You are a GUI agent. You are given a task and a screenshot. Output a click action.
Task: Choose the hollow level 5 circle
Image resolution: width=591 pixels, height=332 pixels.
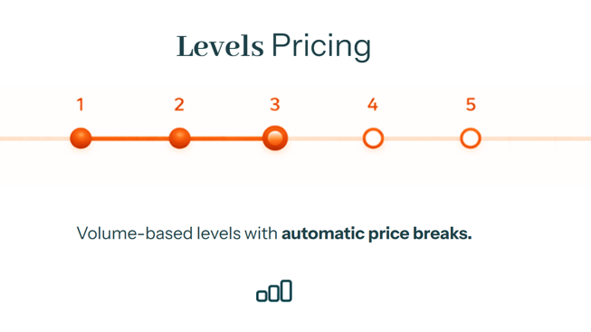[x=471, y=138]
